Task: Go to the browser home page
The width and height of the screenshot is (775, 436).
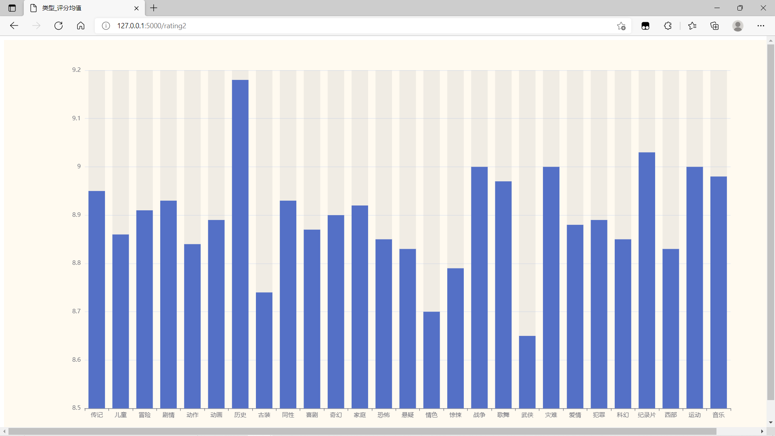Action: [81, 26]
